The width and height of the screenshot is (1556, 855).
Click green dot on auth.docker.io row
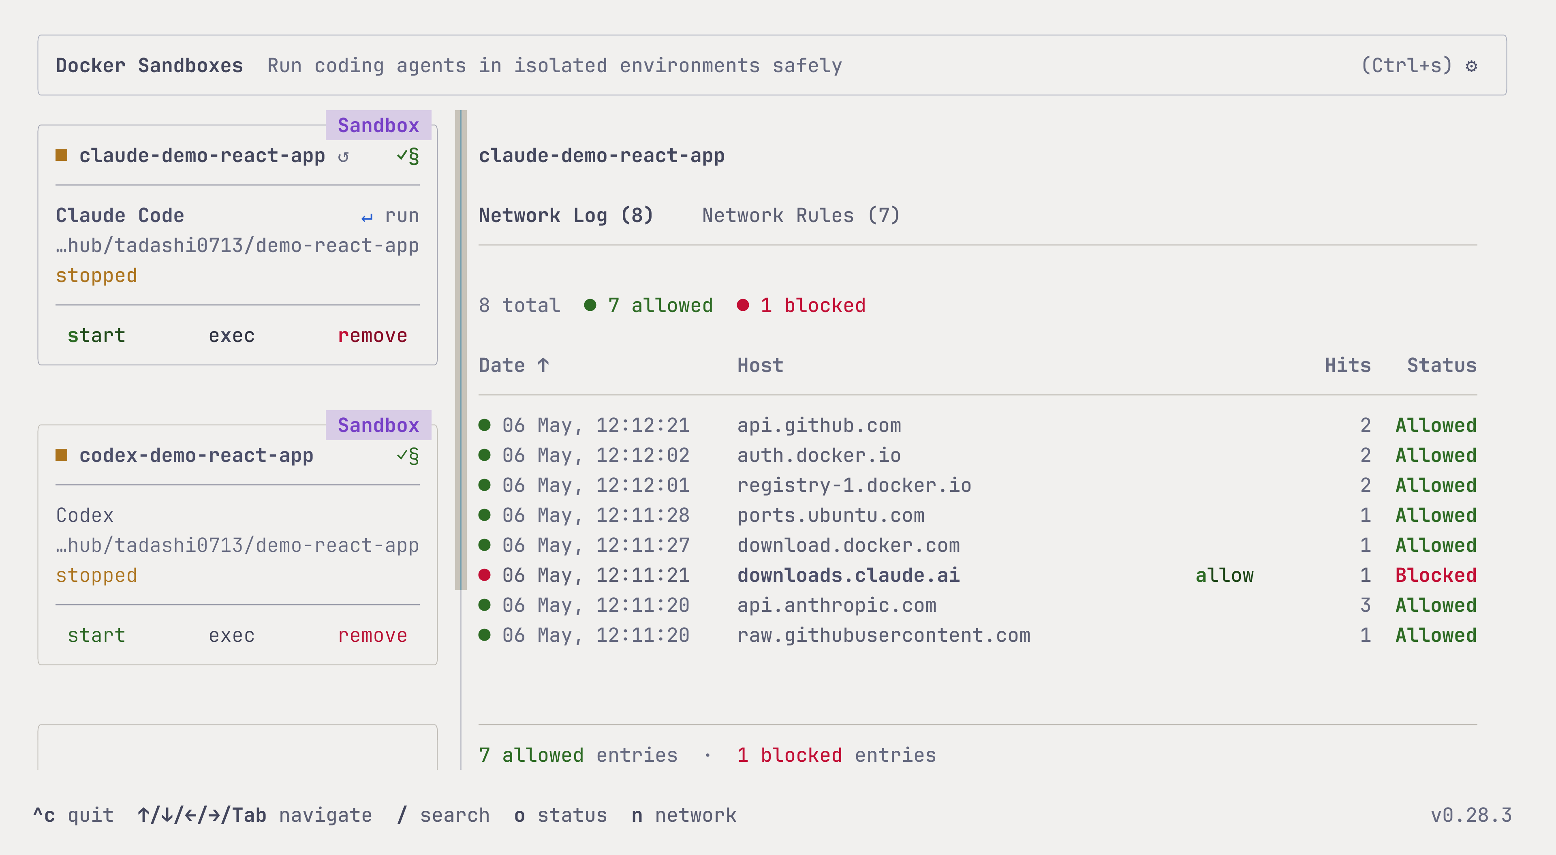pos(485,455)
